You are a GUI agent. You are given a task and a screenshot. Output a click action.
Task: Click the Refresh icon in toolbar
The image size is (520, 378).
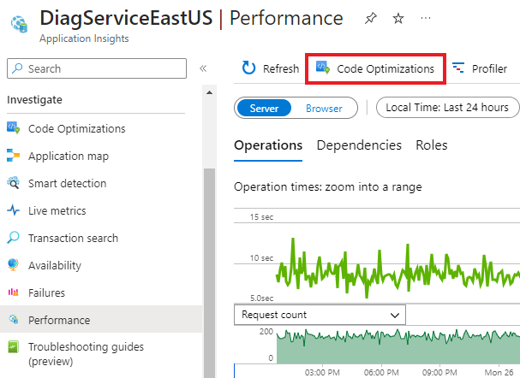click(x=249, y=68)
